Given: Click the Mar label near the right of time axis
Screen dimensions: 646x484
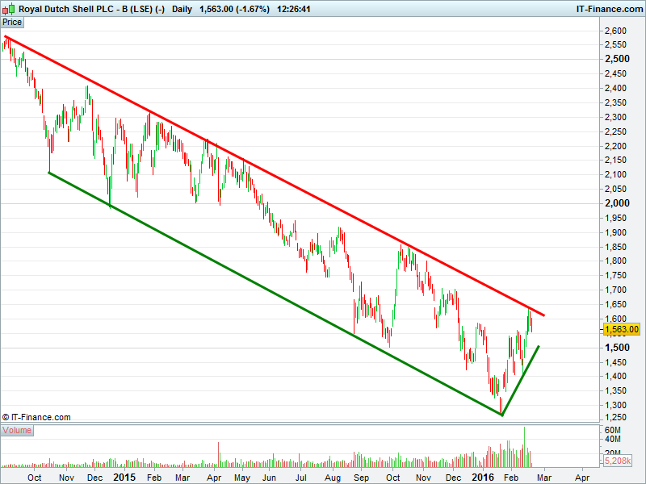Looking at the screenshot, I should (543, 477).
